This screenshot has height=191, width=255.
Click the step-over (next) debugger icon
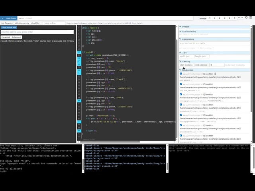[225, 18]
